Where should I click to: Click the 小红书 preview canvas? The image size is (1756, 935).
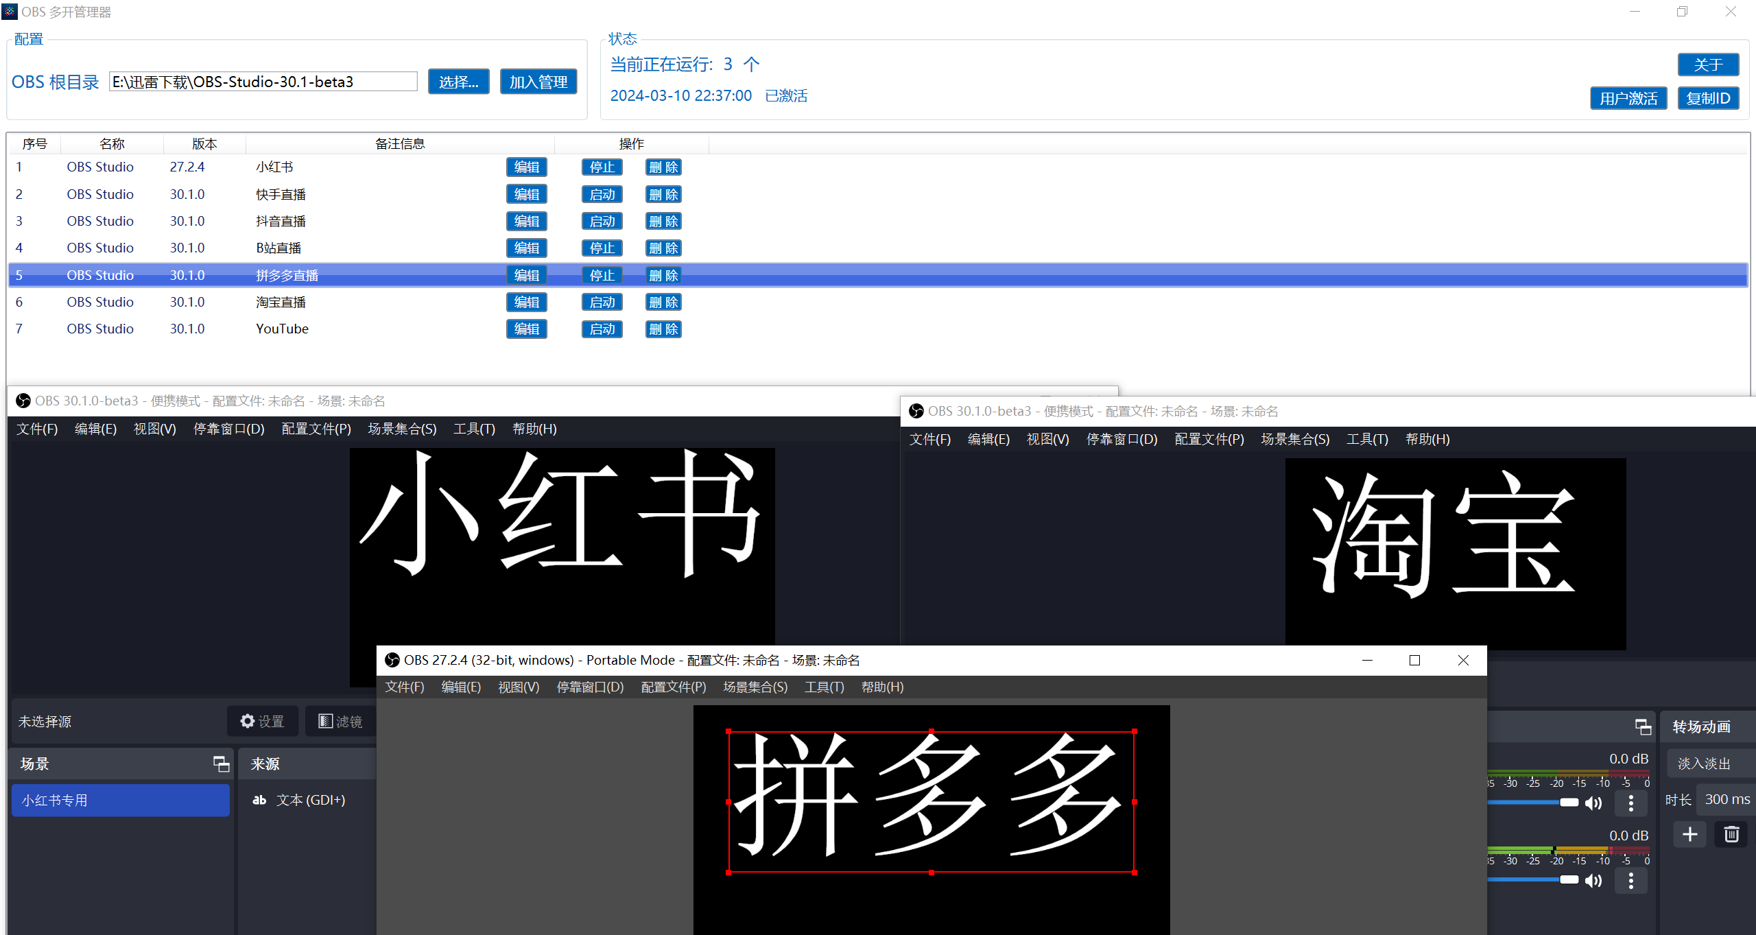click(562, 547)
